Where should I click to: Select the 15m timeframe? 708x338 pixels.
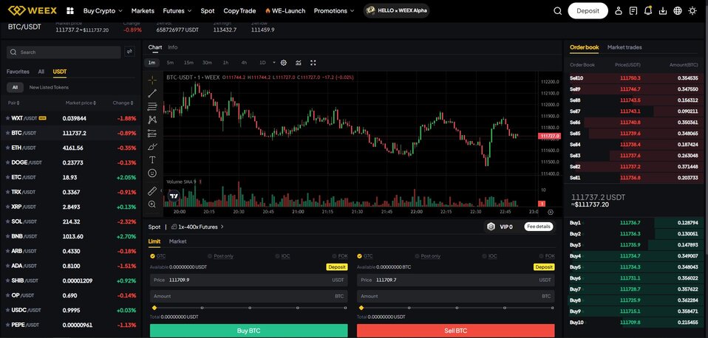[x=188, y=63]
